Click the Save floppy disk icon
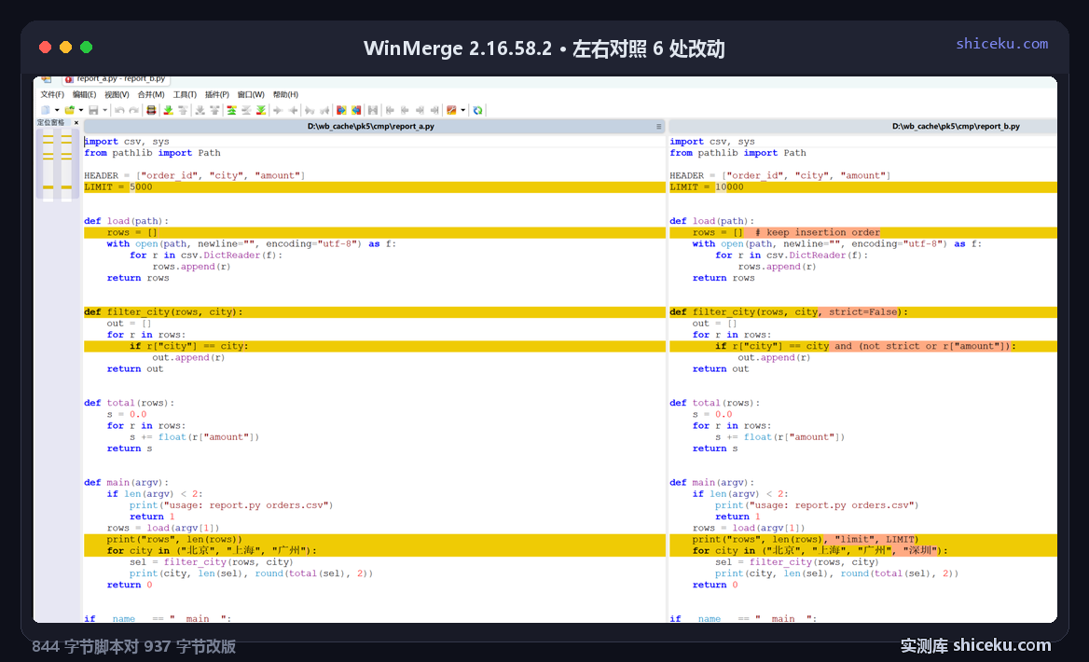Screen dimensions: 1089x662 [x=93, y=110]
